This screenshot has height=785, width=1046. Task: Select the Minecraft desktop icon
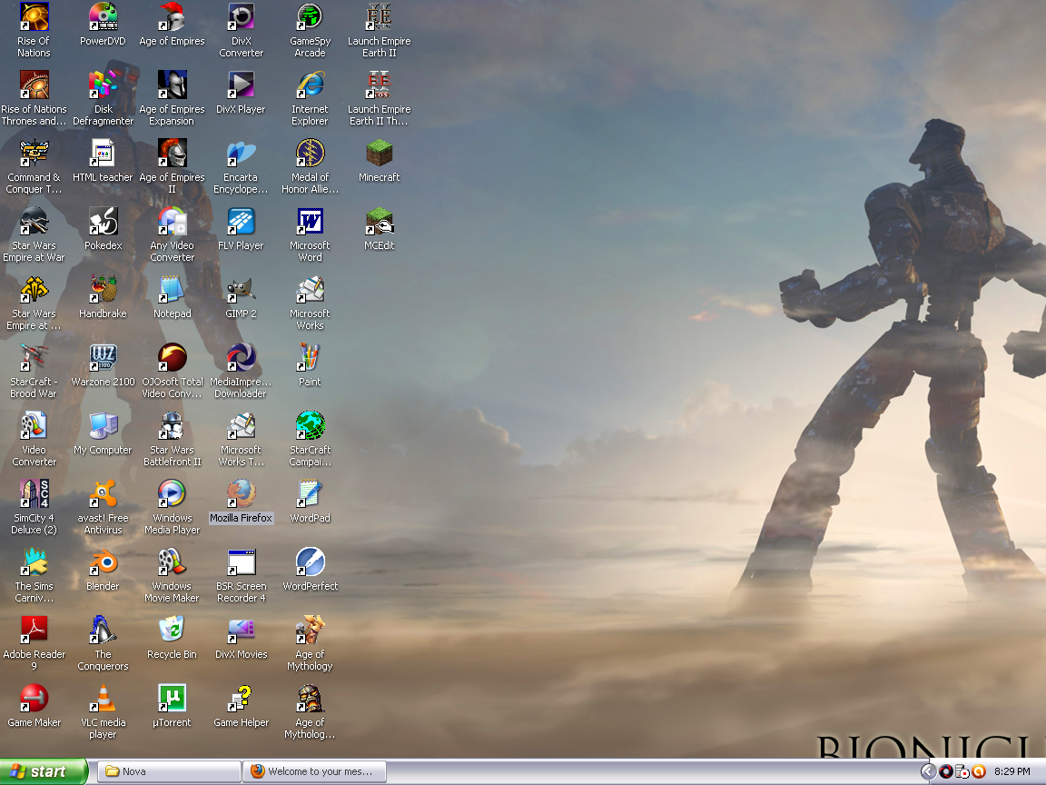pyautogui.click(x=379, y=154)
